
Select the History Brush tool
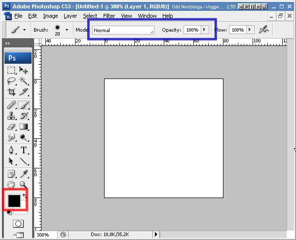(24, 116)
